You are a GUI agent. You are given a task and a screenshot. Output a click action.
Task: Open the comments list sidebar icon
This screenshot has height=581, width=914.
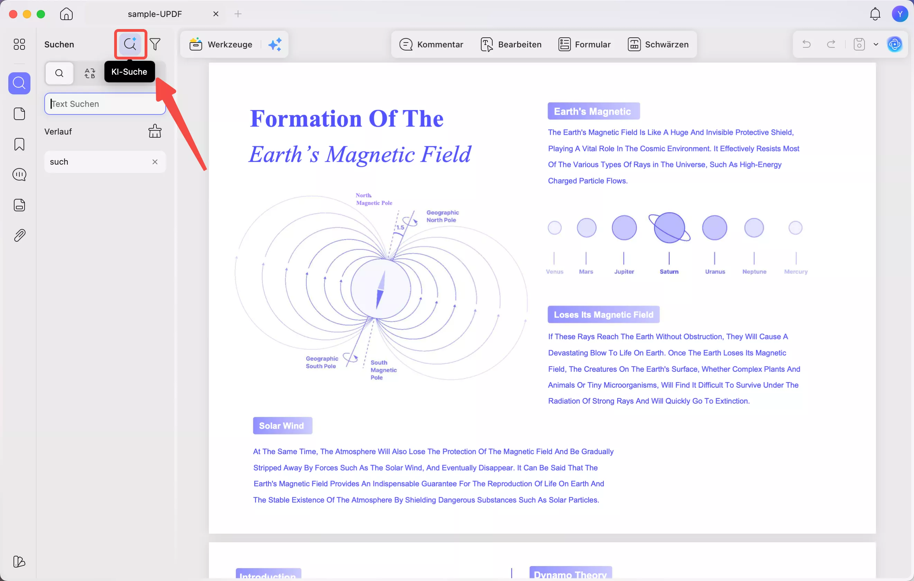point(19,175)
